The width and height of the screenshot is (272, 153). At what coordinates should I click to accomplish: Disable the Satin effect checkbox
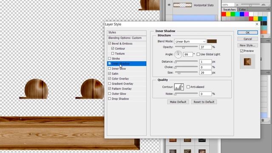click(x=110, y=74)
